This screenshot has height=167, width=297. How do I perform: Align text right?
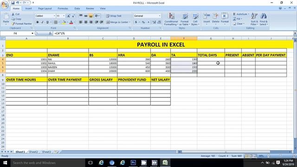[91, 22]
